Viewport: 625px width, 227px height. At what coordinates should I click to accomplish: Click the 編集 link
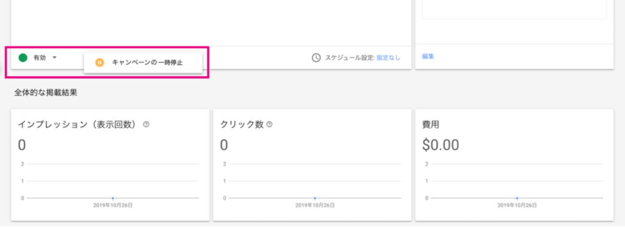pos(428,57)
